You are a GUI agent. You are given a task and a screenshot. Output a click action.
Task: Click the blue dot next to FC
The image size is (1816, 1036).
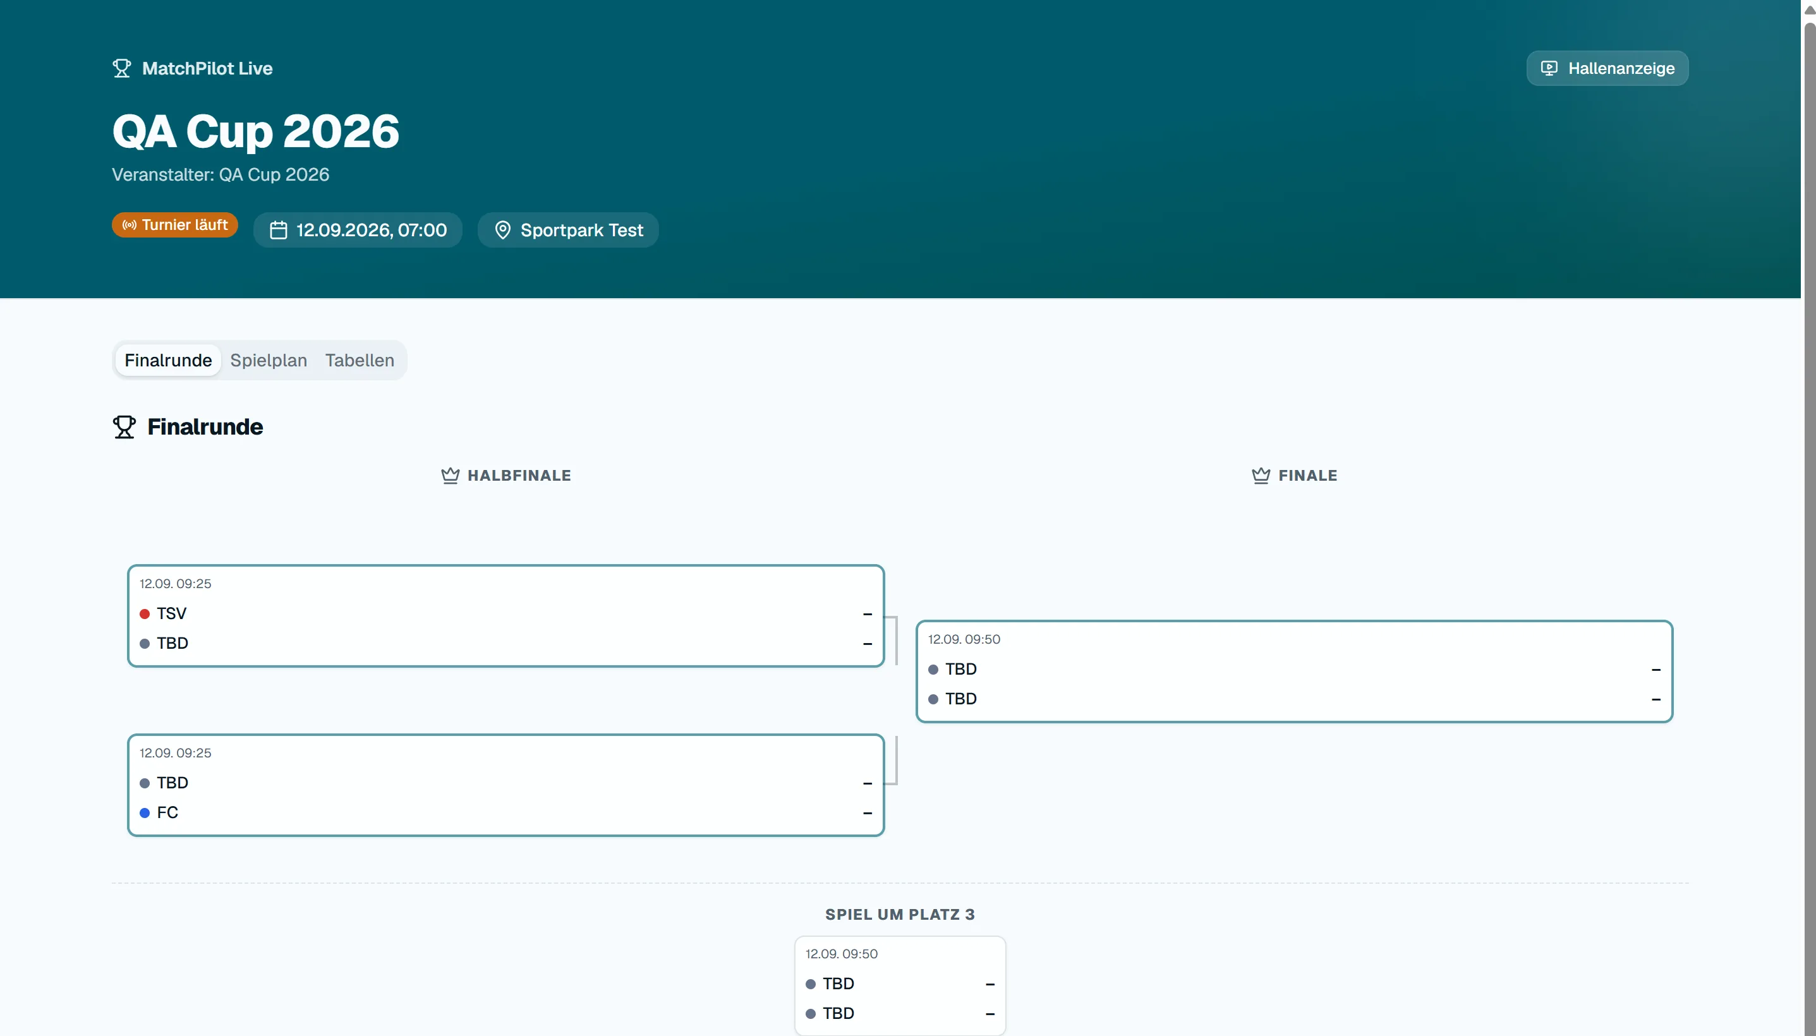[x=145, y=812]
